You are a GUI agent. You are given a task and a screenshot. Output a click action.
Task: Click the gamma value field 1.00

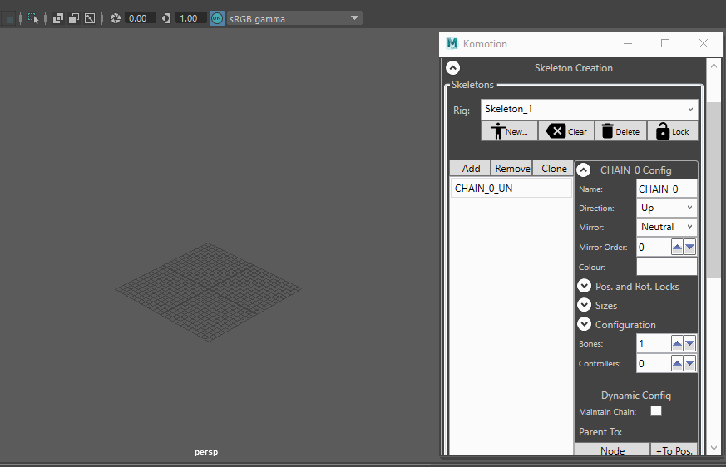tap(190, 18)
